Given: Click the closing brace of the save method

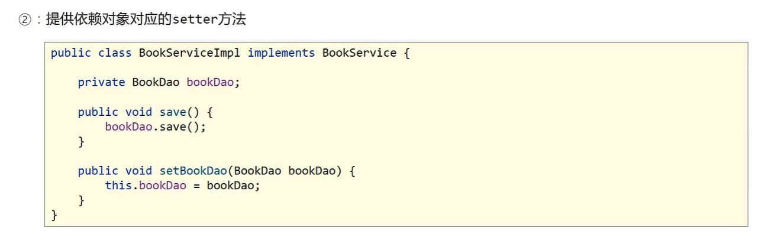Looking at the screenshot, I should (81, 142).
